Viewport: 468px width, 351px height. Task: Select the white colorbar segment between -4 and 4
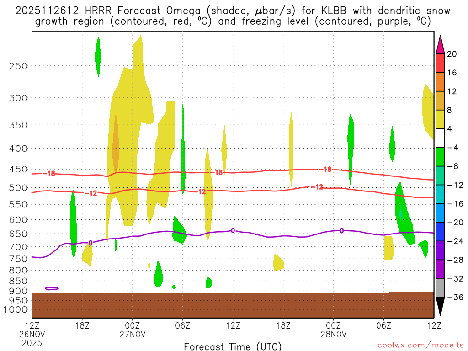(440, 138)
